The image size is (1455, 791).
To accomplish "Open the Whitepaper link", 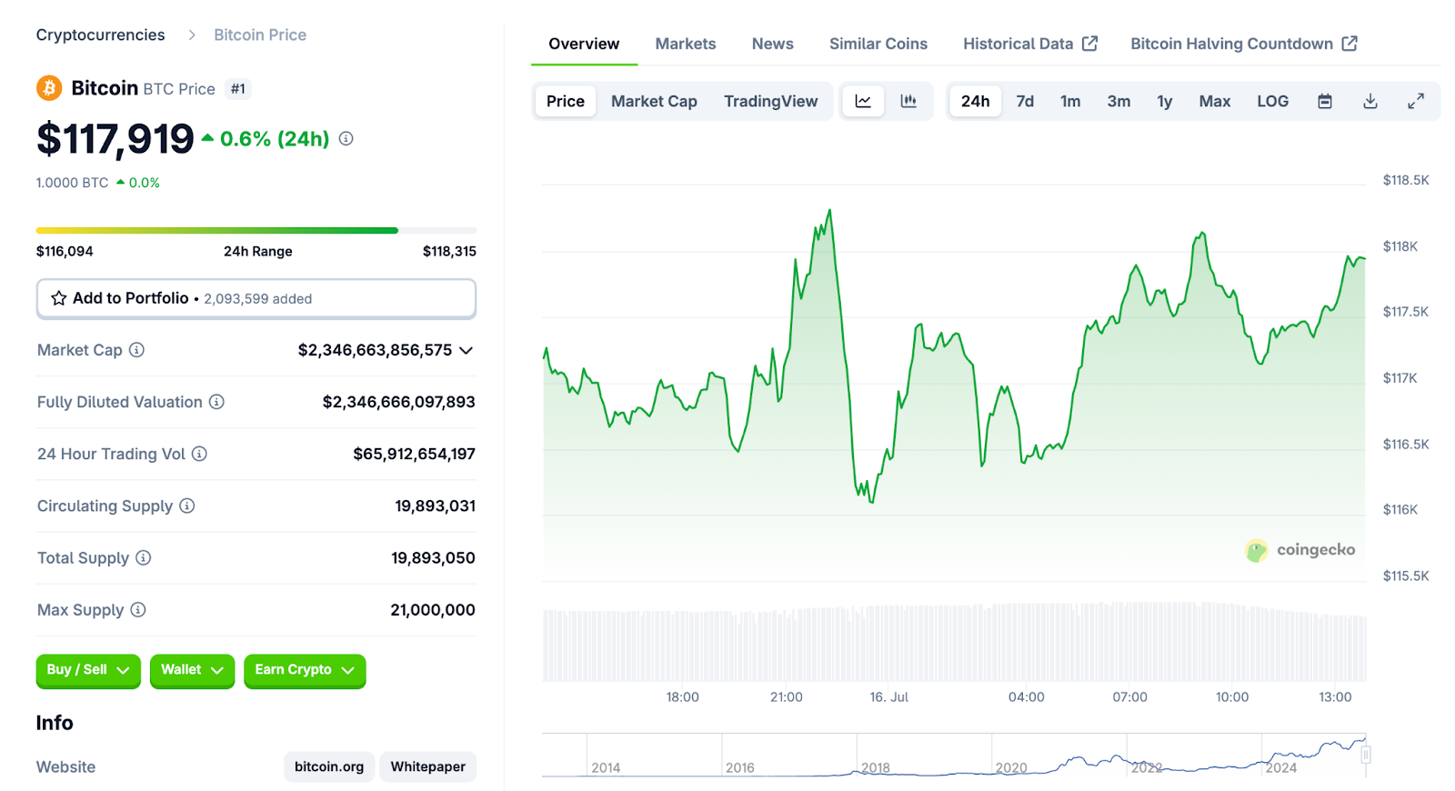I will click(428, 766).
